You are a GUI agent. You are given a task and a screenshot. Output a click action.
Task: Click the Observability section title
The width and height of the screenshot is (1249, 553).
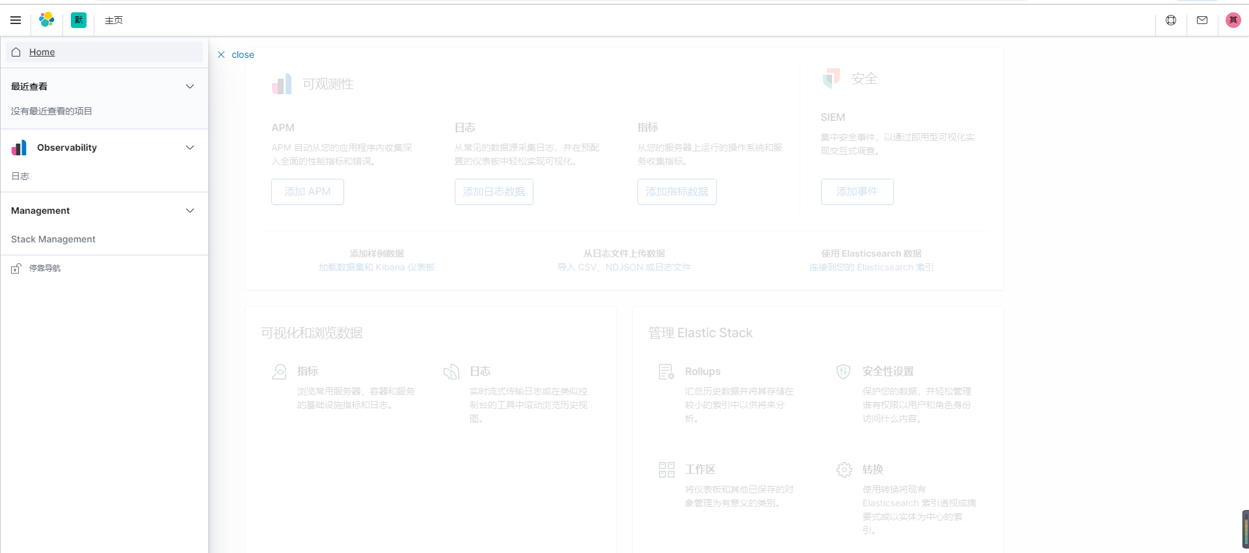click(67, 148)
